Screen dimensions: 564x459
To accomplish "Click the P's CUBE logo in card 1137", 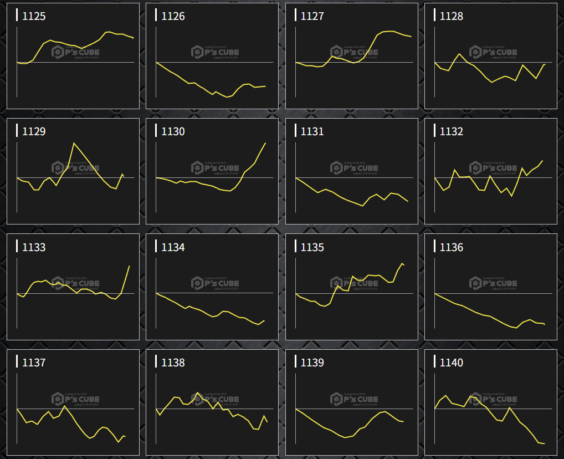I will coord(75,399).
